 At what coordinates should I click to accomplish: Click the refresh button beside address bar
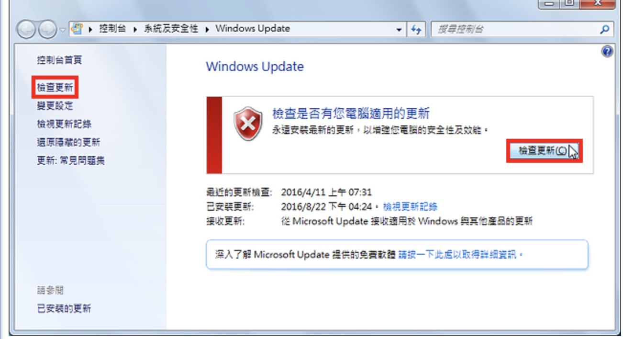(x=416, y=29)
